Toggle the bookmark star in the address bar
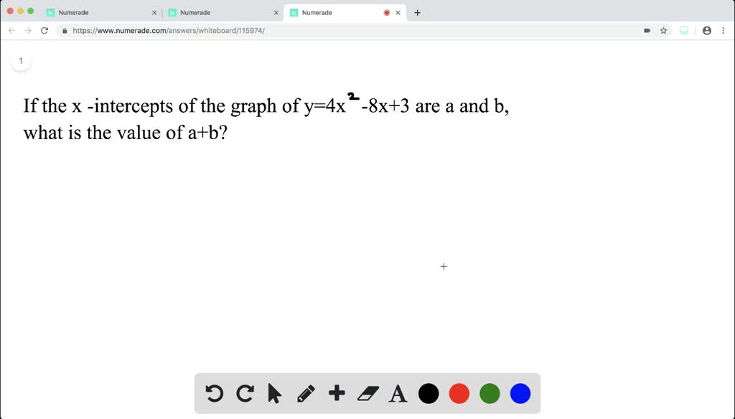The height and width of the screenshot is (419, 735). click(663, 31)
